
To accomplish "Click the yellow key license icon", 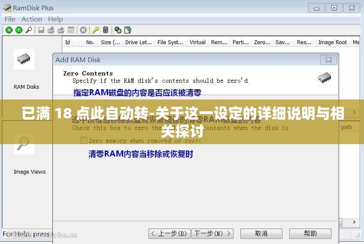I will point(96,30).
